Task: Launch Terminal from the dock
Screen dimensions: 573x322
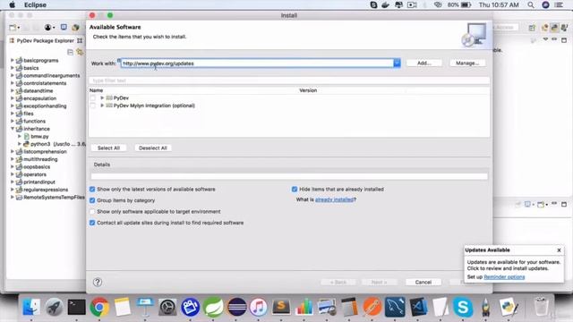Action: (77, 307)
